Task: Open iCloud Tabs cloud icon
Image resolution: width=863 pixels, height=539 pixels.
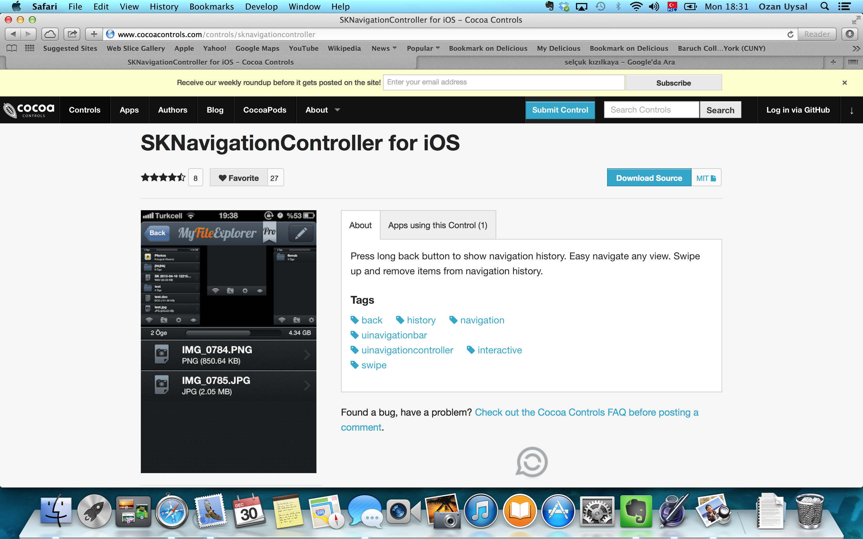Action: click(x=50, y=34)
